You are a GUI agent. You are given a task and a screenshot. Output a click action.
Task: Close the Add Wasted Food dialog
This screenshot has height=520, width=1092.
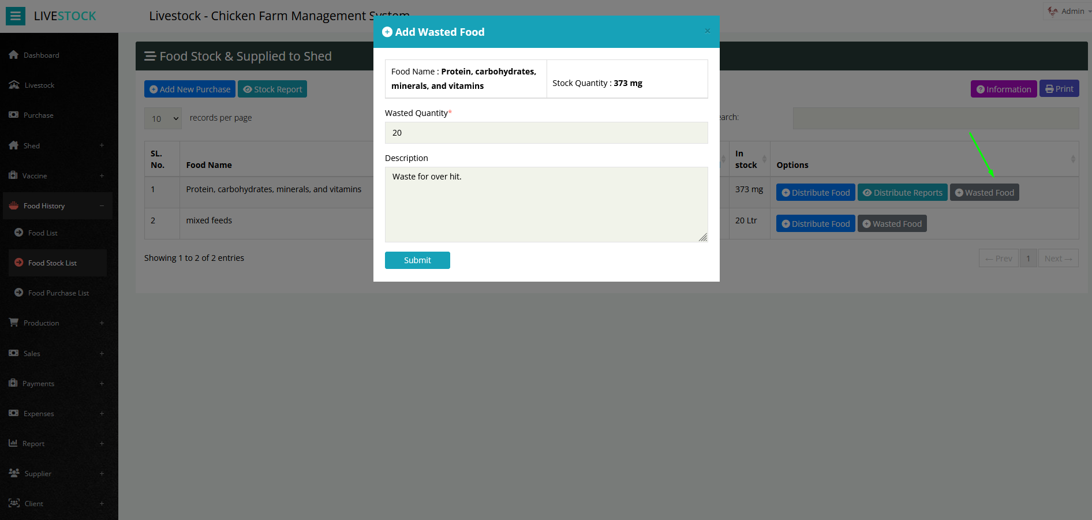coord(707,31)
